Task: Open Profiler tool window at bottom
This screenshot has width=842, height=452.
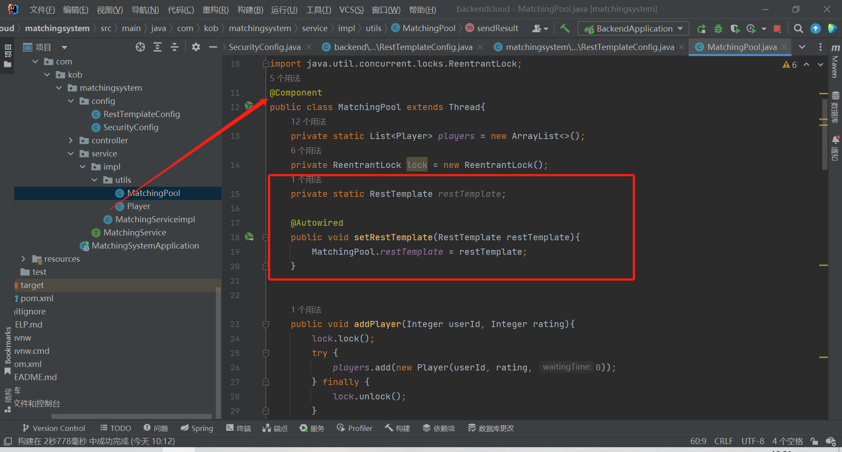Action: coord(355,428)
